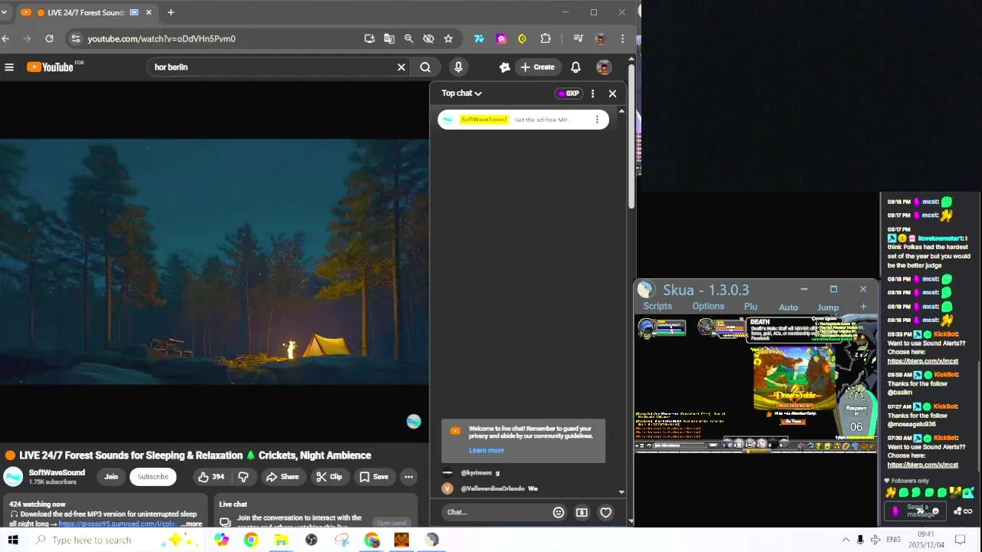The height and width of the screenshot is (552, 982).
Task: Click the Go There button in Skua game
Action: tap(793, 421)
